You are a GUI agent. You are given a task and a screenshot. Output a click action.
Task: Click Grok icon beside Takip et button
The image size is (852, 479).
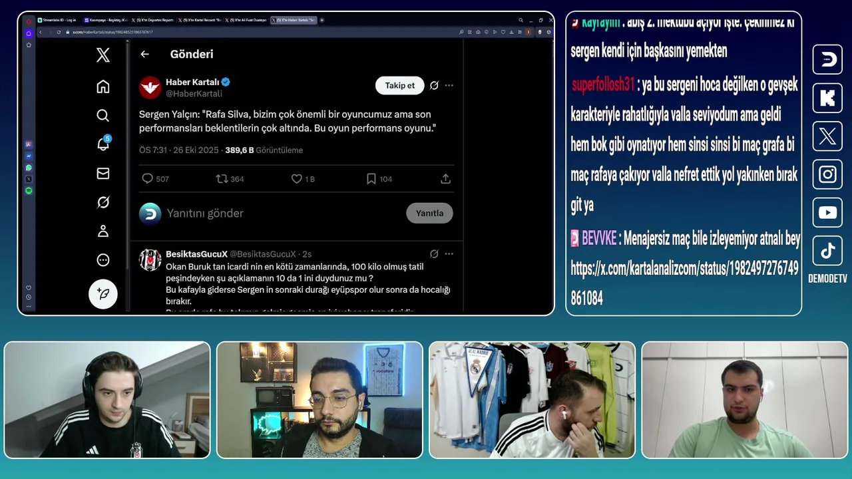(x=434, y=85)
